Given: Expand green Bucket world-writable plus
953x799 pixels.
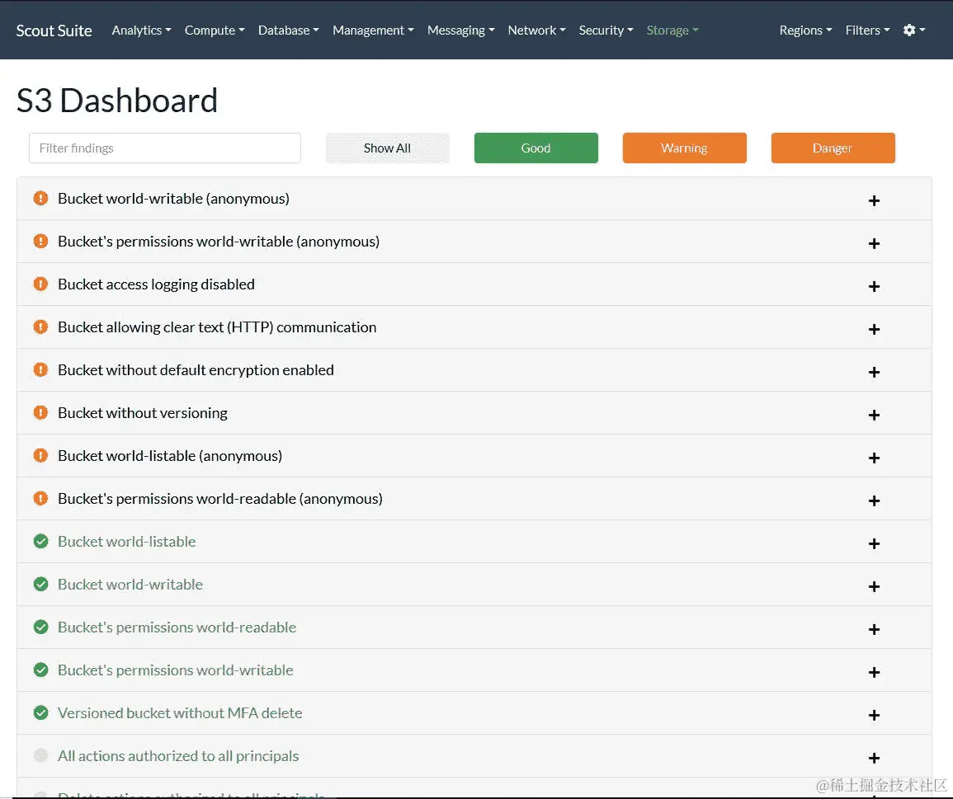Looking at the screenshot, I should point(874,586).
